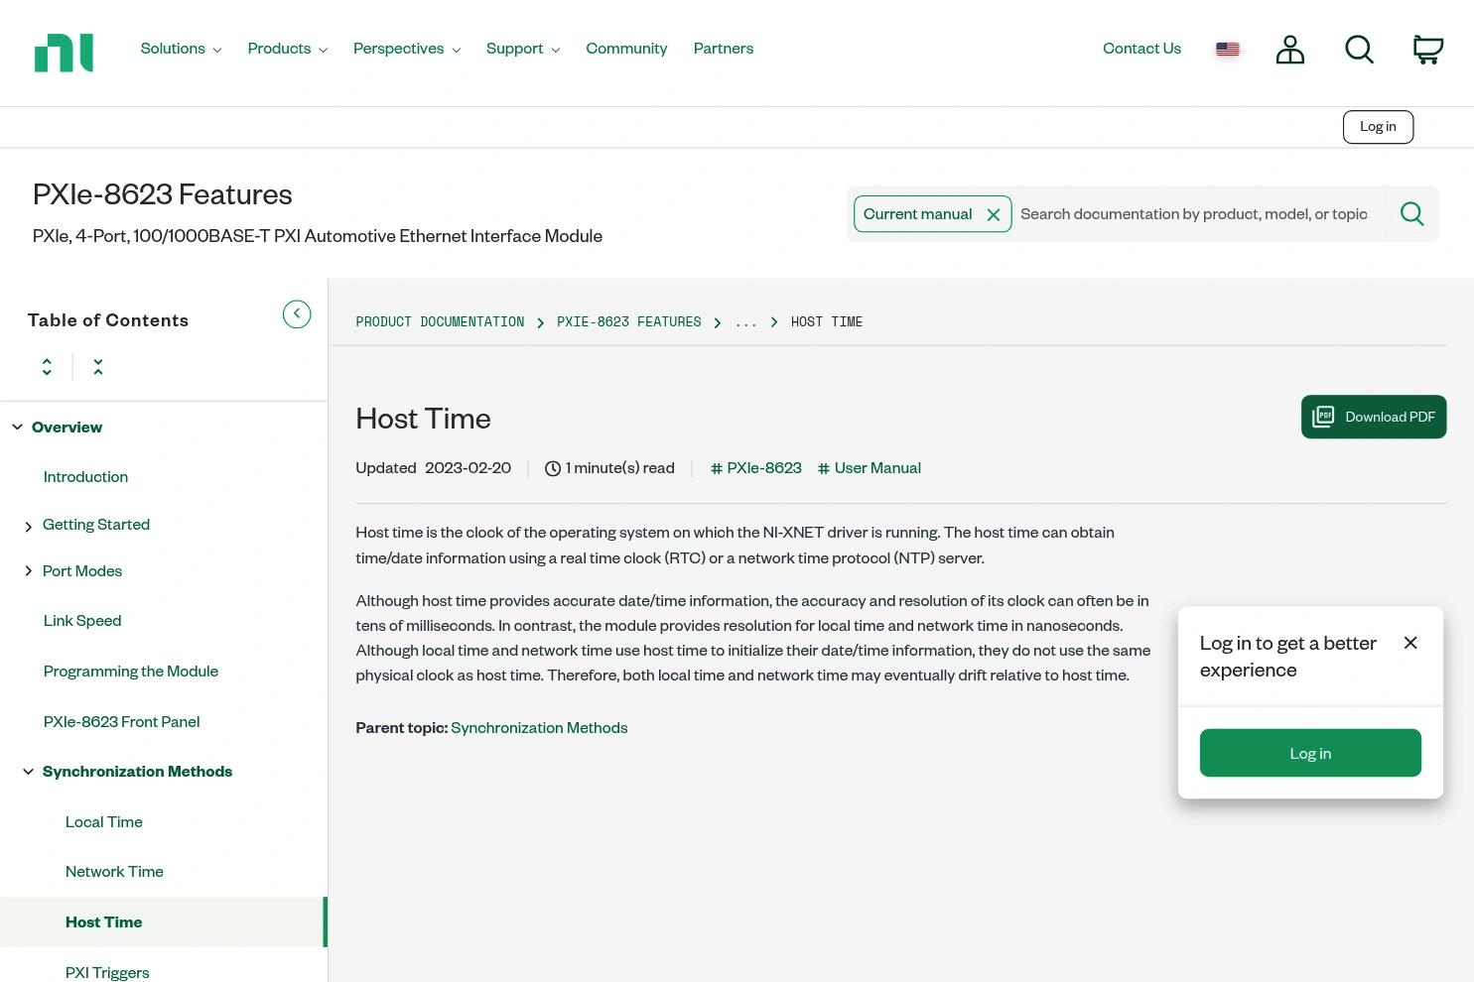Collapse the Synchronization Methods section
Image resolution: width=1474 pixels, height=982 pixels.
(28, 772)
